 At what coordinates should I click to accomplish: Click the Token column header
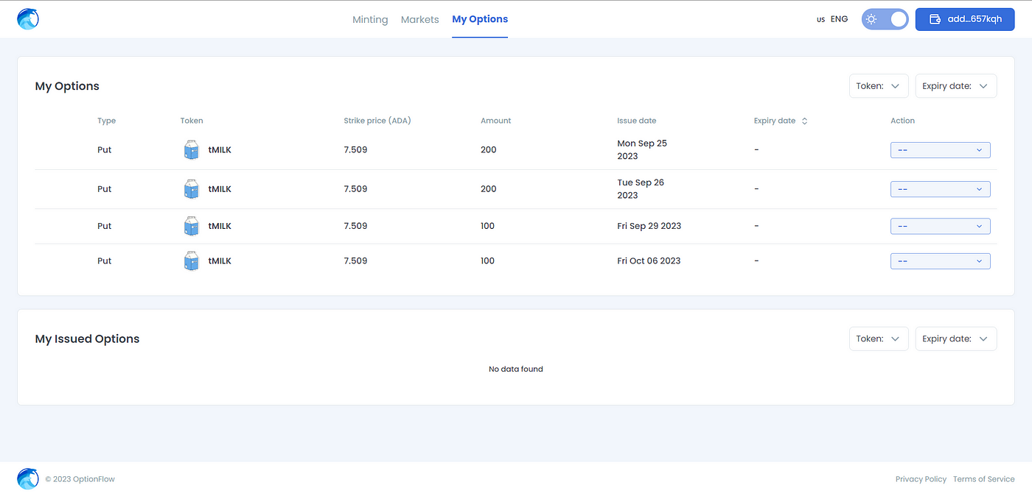pos(192,121)
